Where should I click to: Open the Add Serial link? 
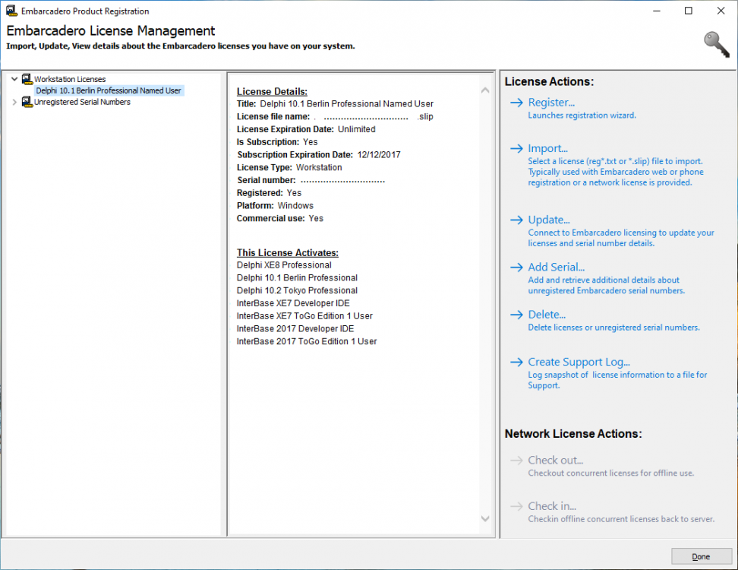(557, 267)
